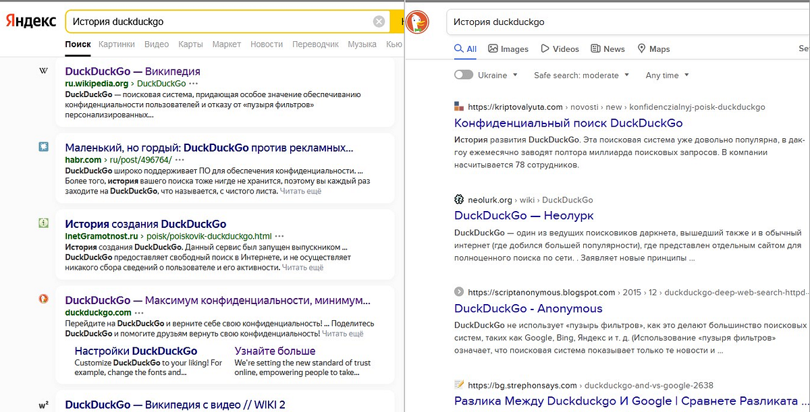Open the Any time filter dropdown
Viewport: 810px width, 412px height.
667,76
